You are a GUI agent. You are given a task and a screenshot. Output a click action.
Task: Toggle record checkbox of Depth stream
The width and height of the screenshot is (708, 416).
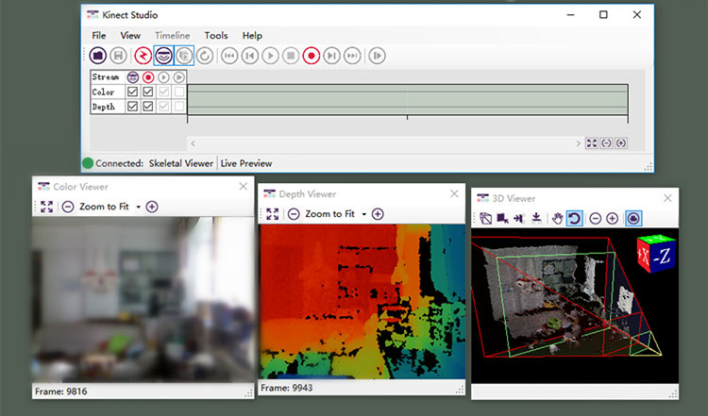[x=148, y=107]
